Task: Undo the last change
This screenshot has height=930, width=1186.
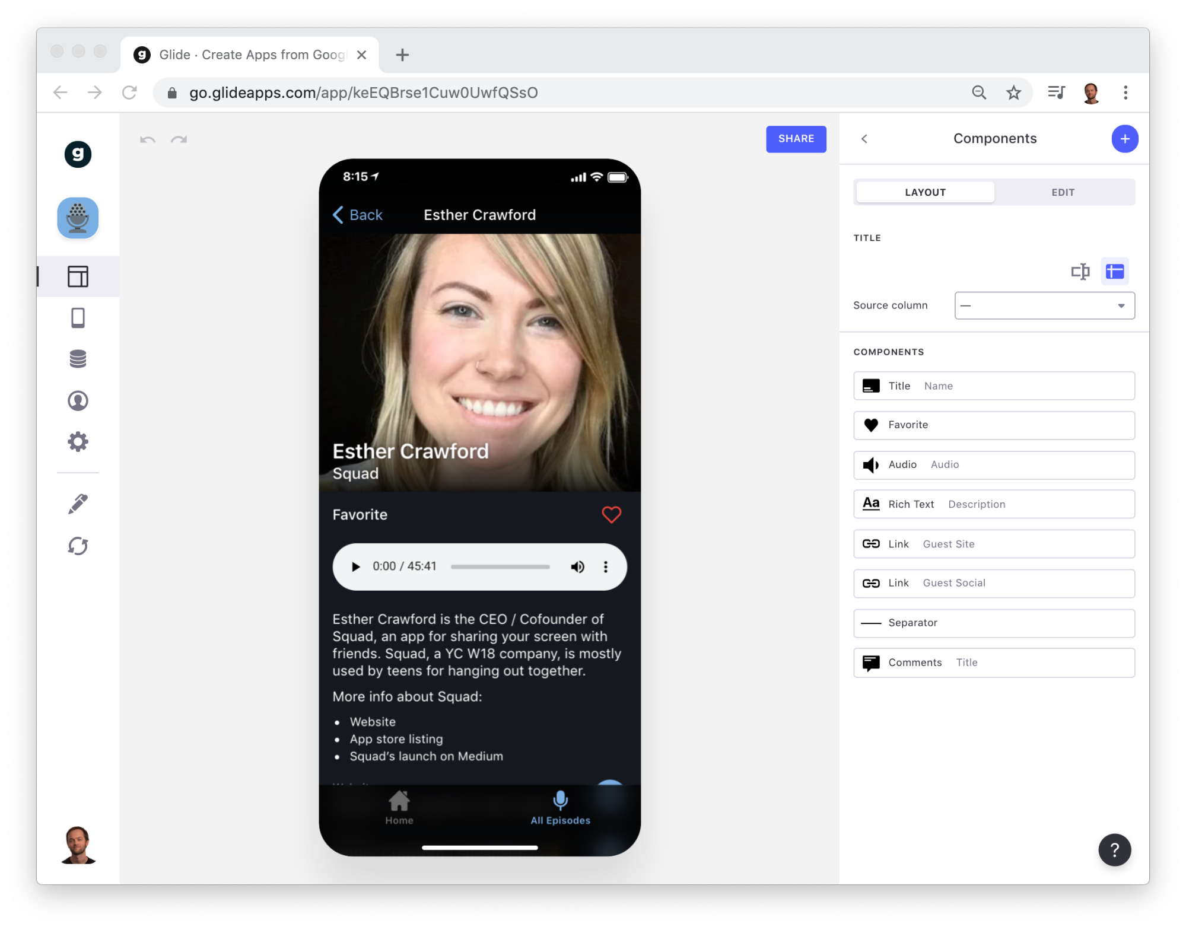Action: [x=148, y=140]
